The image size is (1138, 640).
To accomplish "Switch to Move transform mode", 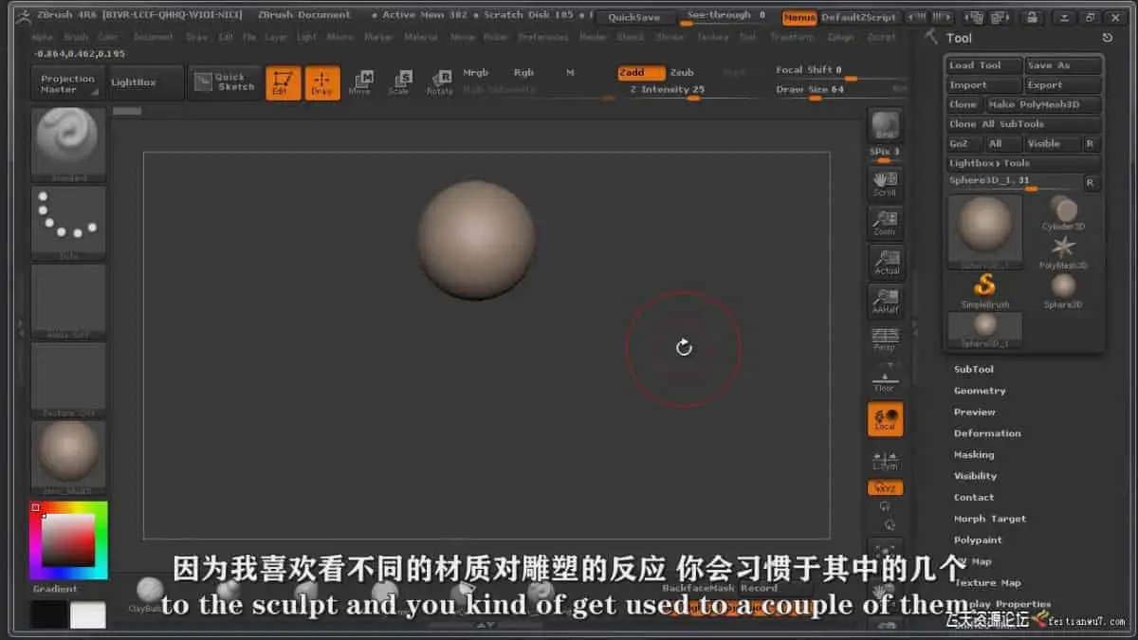I will [x=360, y=83].
